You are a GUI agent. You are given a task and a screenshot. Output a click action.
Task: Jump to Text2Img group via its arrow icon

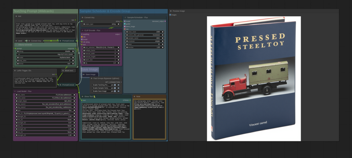[x=118, y=85]
